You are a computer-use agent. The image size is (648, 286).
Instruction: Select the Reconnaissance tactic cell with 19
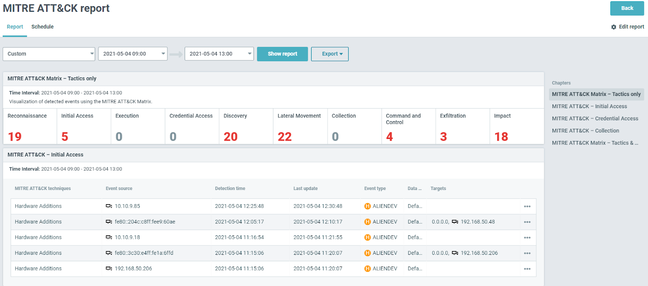(x=30, y=126)
